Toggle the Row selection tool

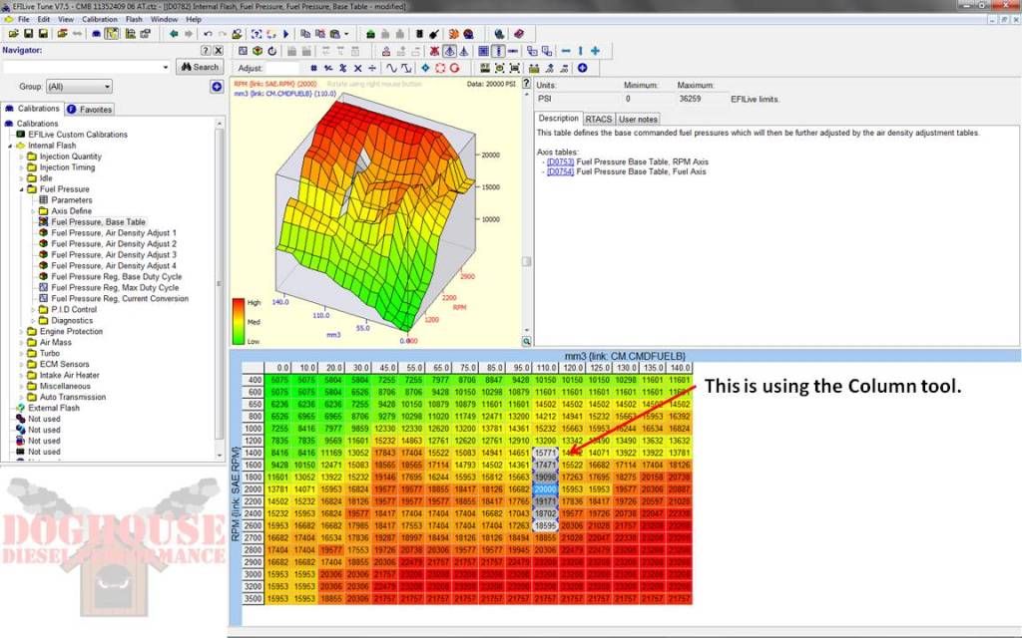[513, 51]
